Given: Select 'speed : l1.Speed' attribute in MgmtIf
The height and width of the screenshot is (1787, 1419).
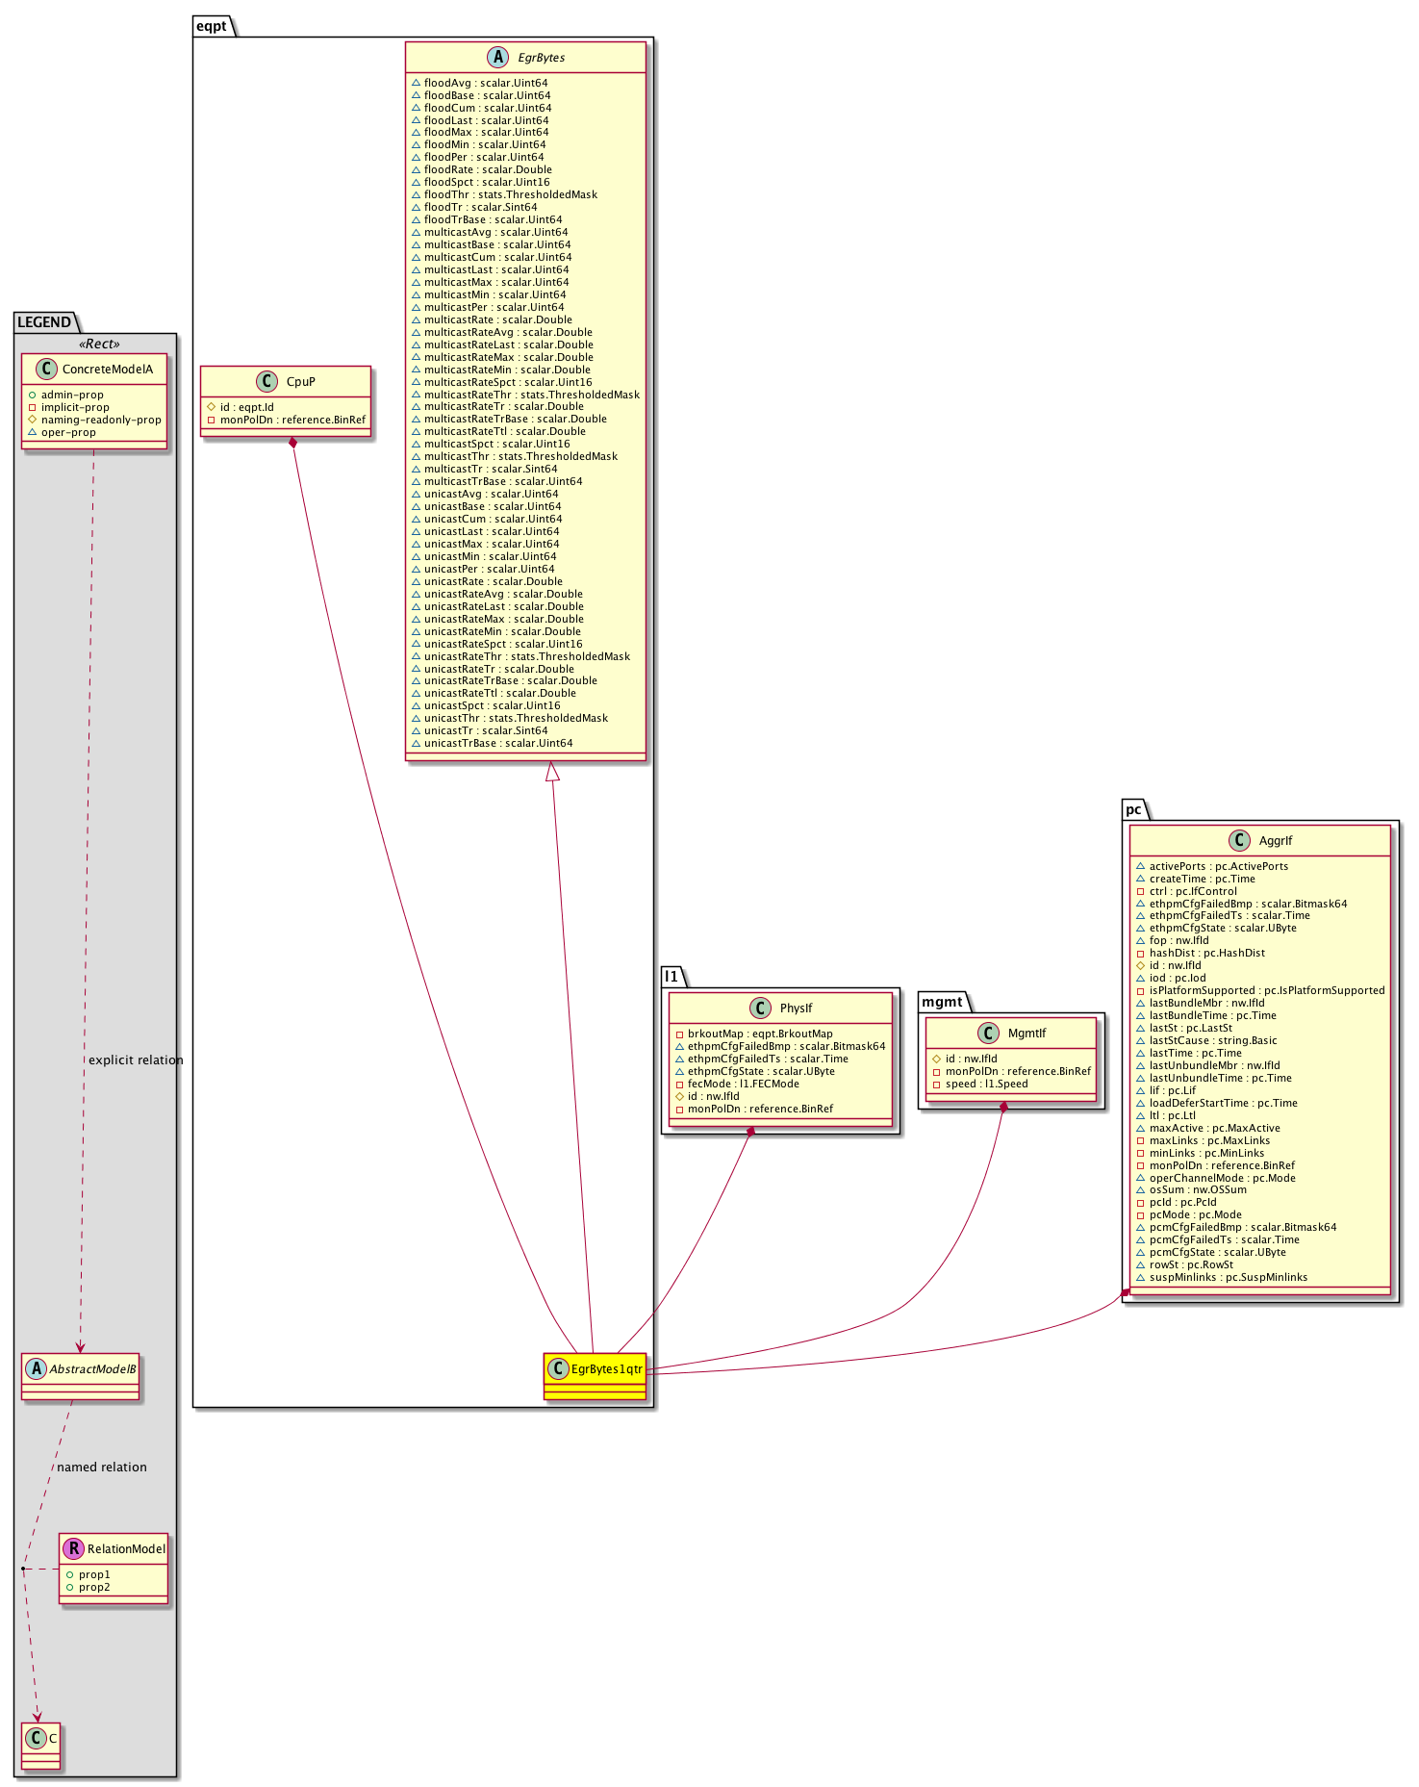Looking at the screenshot, I should click(x=986, y=1084).
